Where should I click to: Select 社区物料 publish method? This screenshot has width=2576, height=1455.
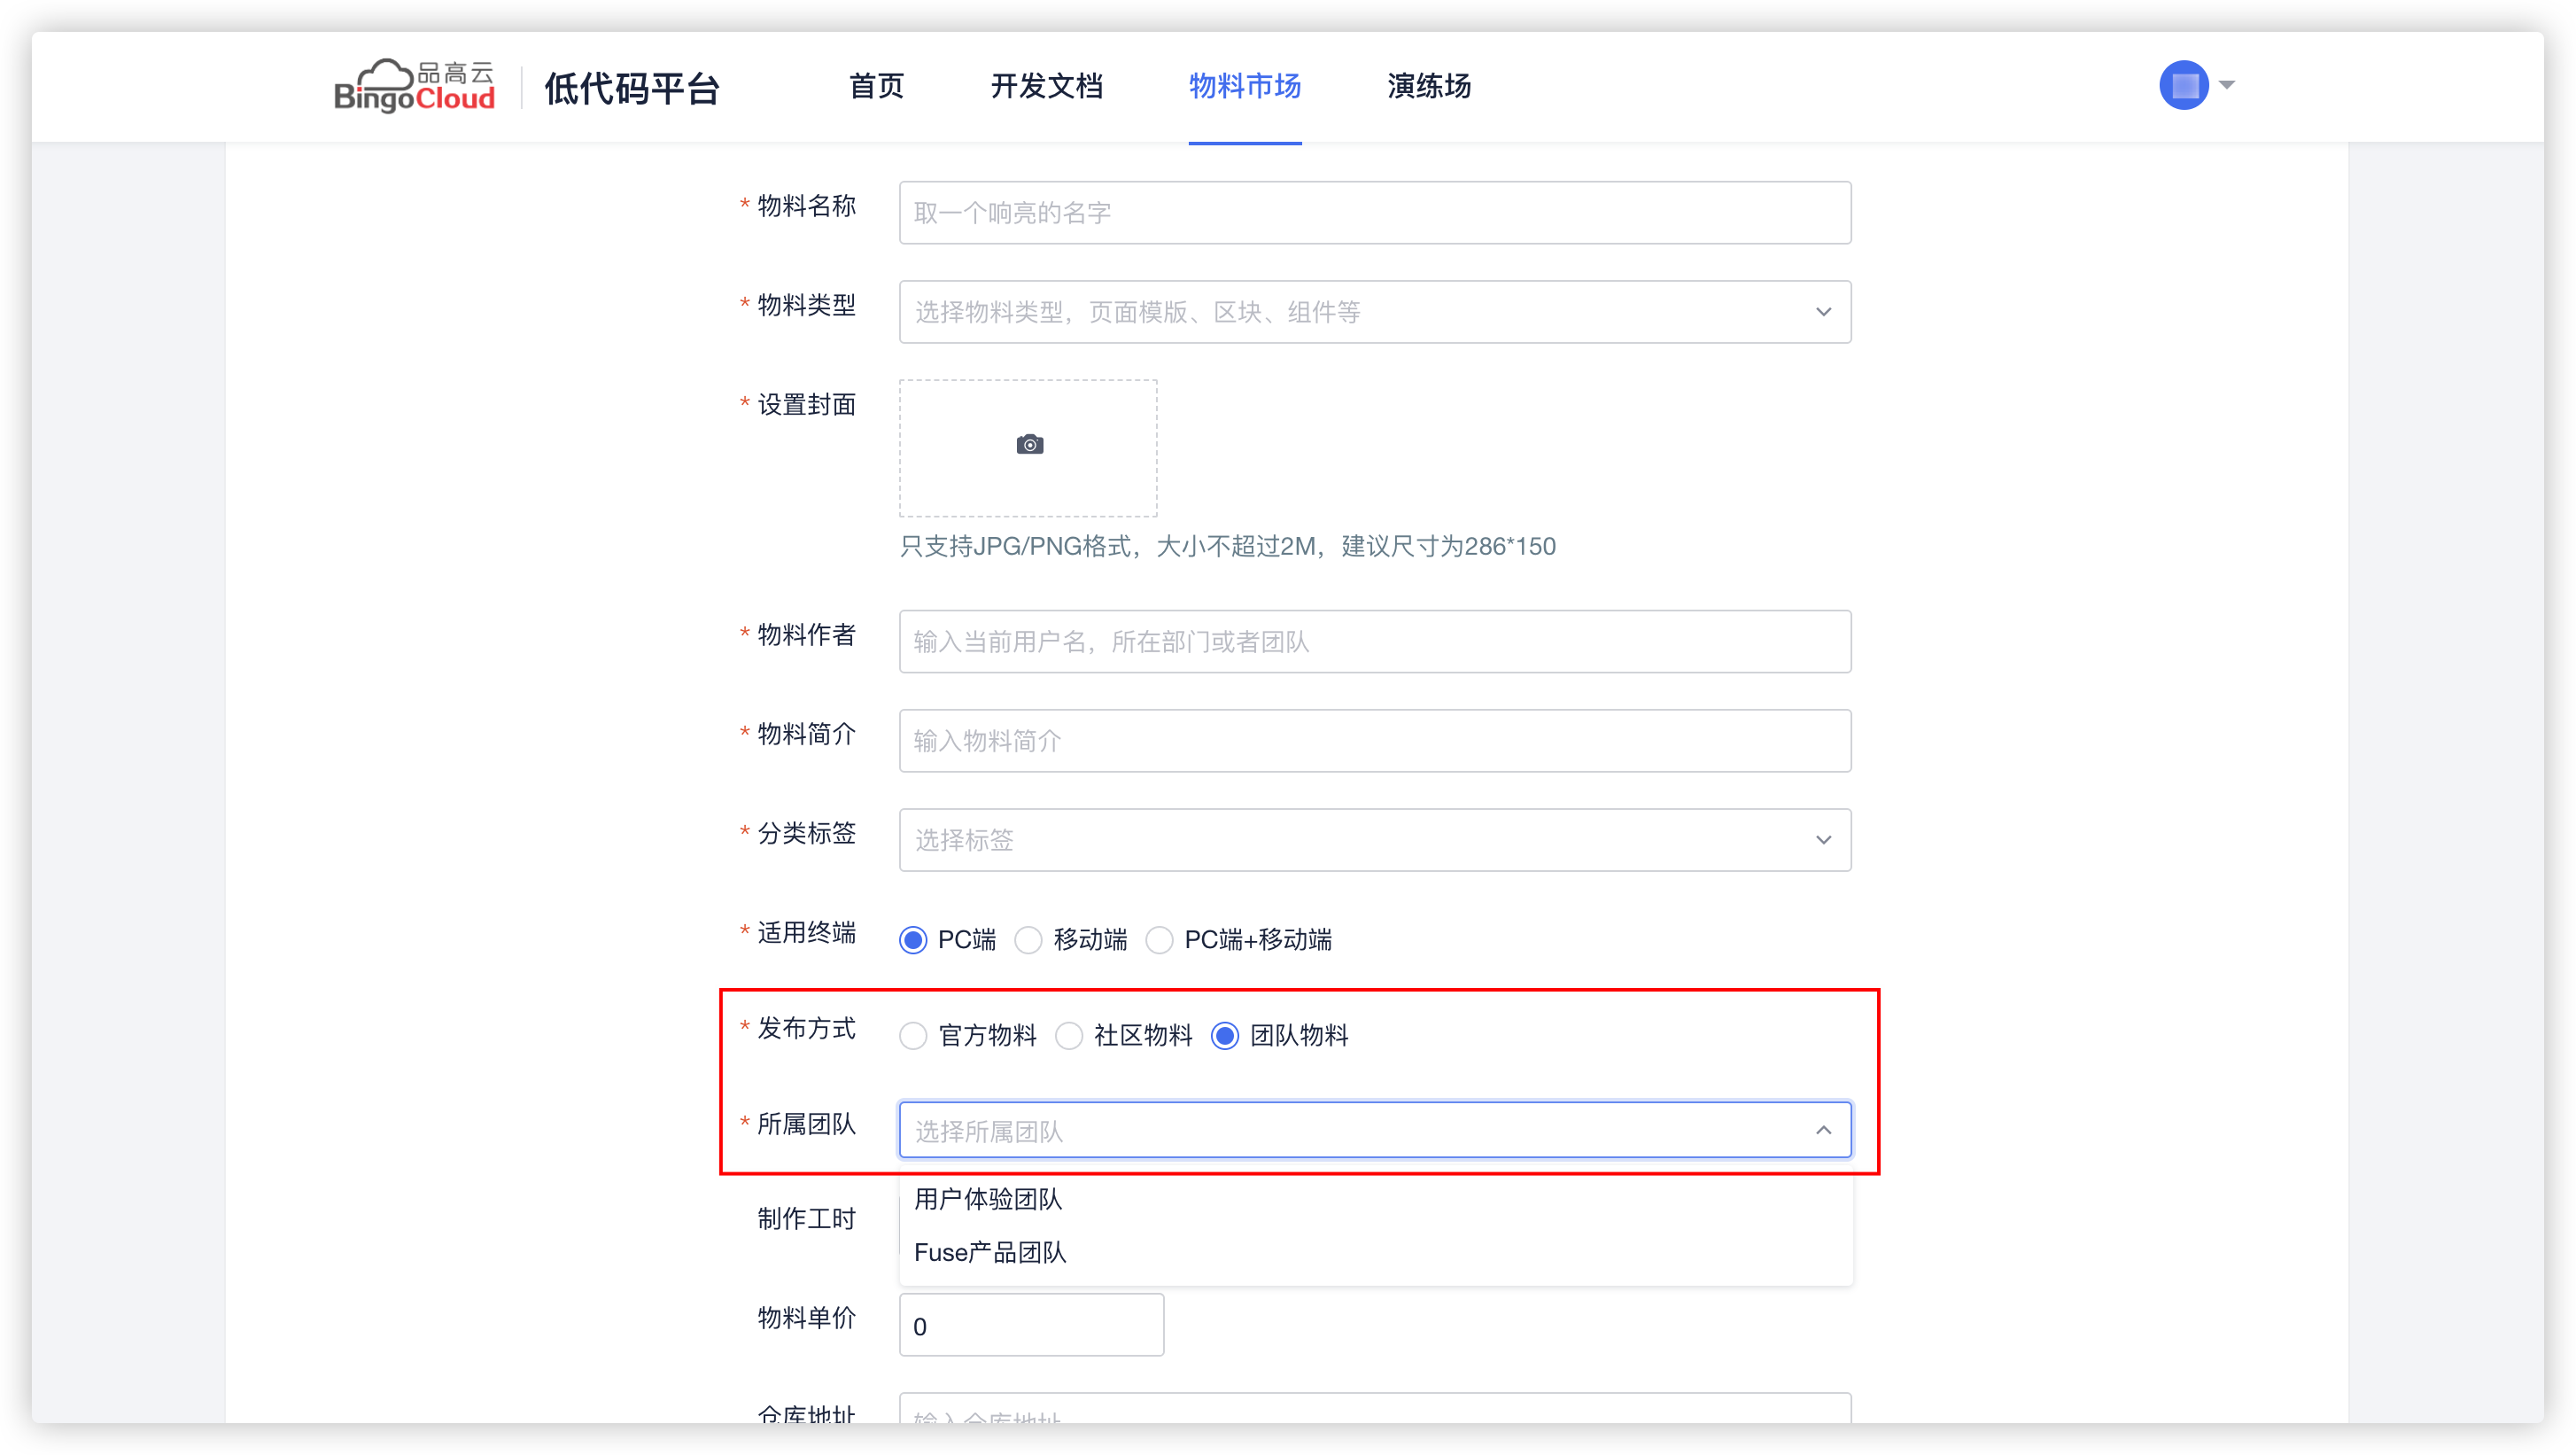tap(1069, 1036)
